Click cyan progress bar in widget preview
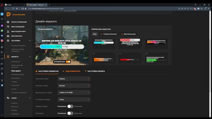Image resolution: width=212 pixels, height=119 pixels. click(62, 47)
